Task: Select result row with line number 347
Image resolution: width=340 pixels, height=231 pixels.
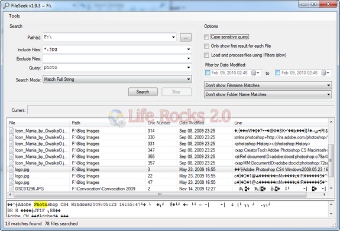Action: click(168, 150)
